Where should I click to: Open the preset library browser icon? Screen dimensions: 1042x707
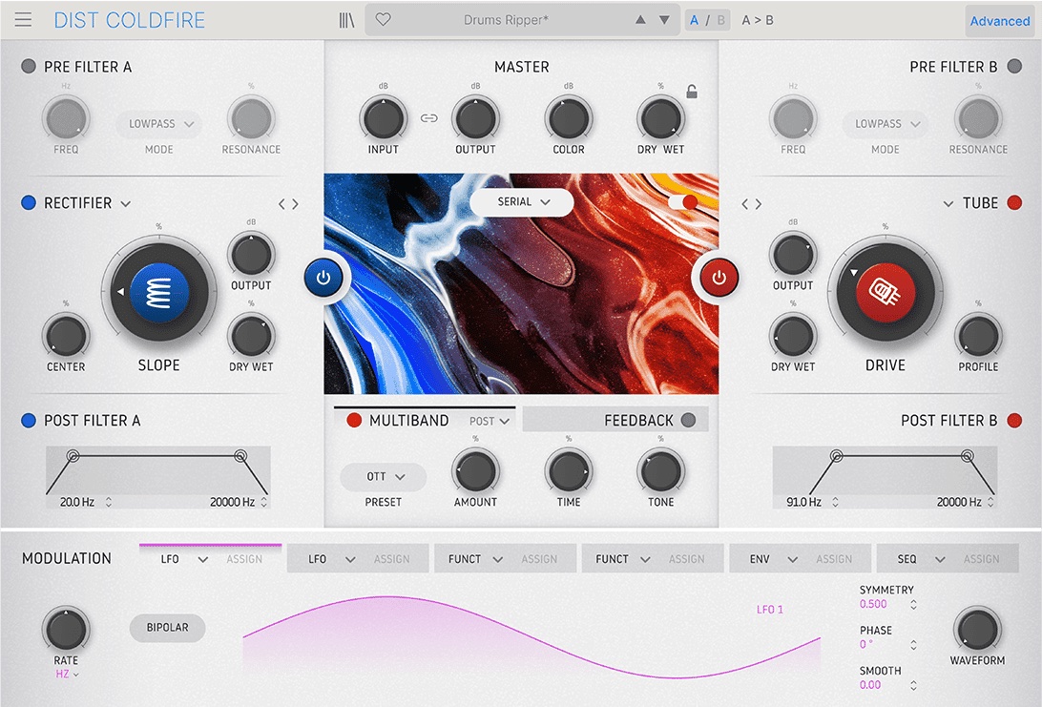[x=345, y=19]
